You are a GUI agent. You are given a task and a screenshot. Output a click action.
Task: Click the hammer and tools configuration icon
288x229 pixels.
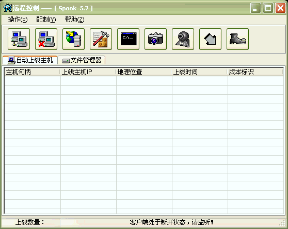[101, 39]
